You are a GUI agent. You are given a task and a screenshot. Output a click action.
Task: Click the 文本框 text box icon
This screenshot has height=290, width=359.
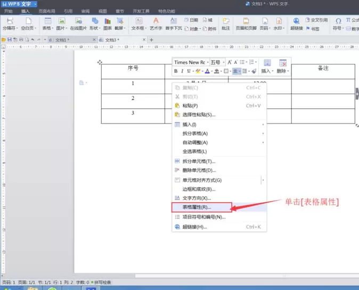tap(138, 24)
